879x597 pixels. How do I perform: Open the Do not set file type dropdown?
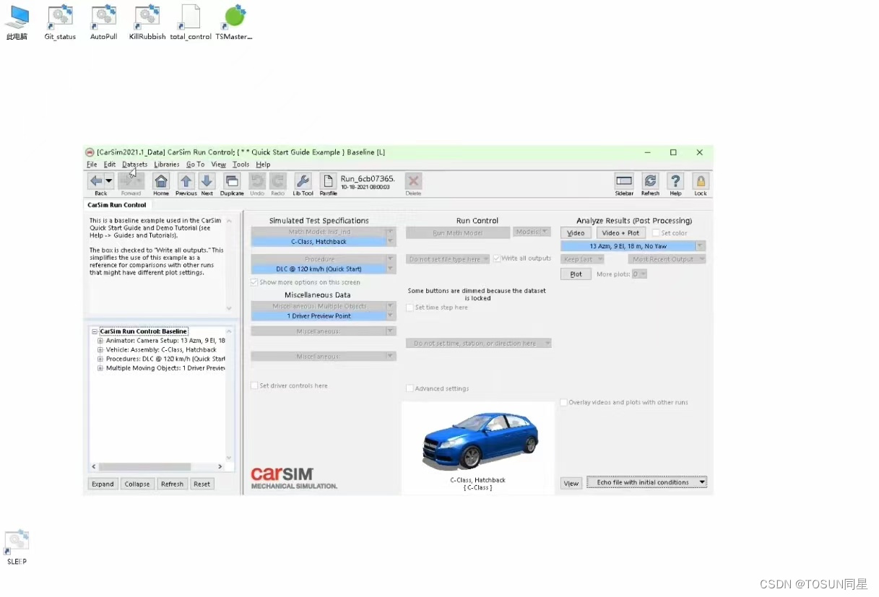click(448, 259)
